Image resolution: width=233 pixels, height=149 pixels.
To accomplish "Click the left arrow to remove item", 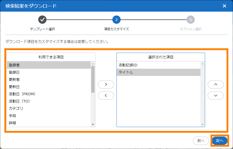I will [106, 95].
